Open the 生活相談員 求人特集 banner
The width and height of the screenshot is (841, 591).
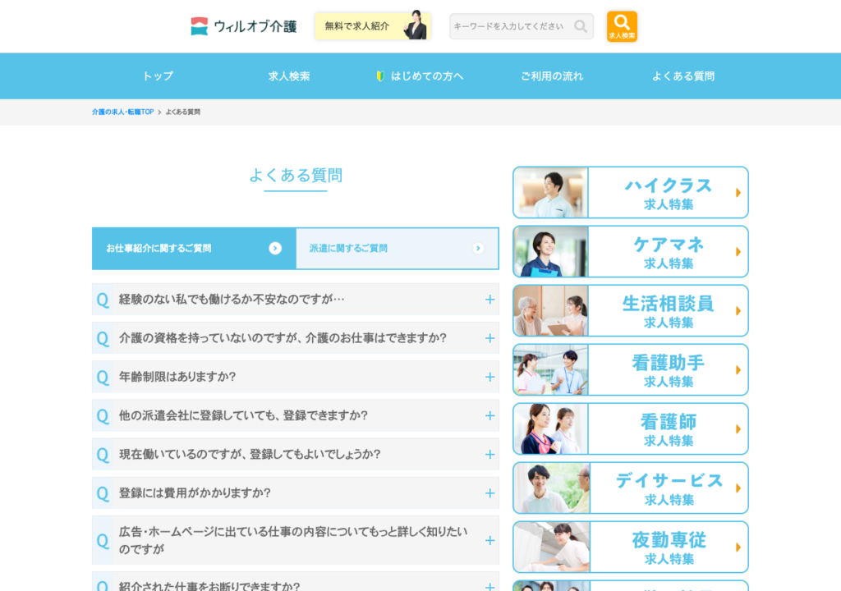tap(631, 310)
